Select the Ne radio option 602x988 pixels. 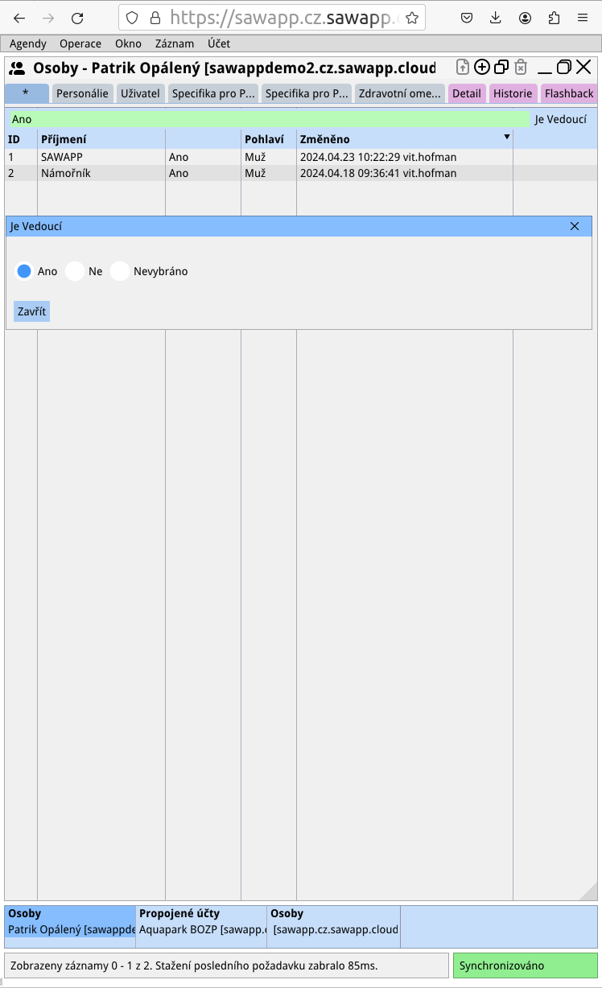75,271
